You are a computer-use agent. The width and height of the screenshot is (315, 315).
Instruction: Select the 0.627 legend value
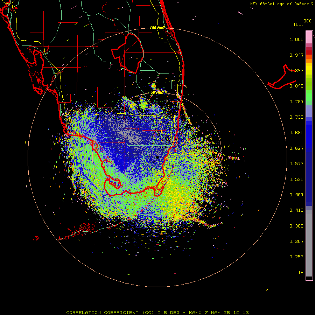[x=296, y=148]
